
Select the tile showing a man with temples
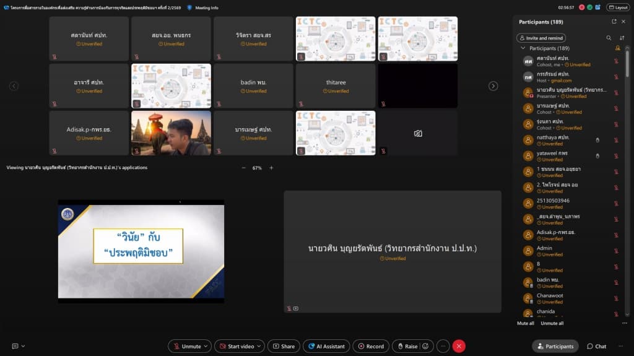point(171,133)
